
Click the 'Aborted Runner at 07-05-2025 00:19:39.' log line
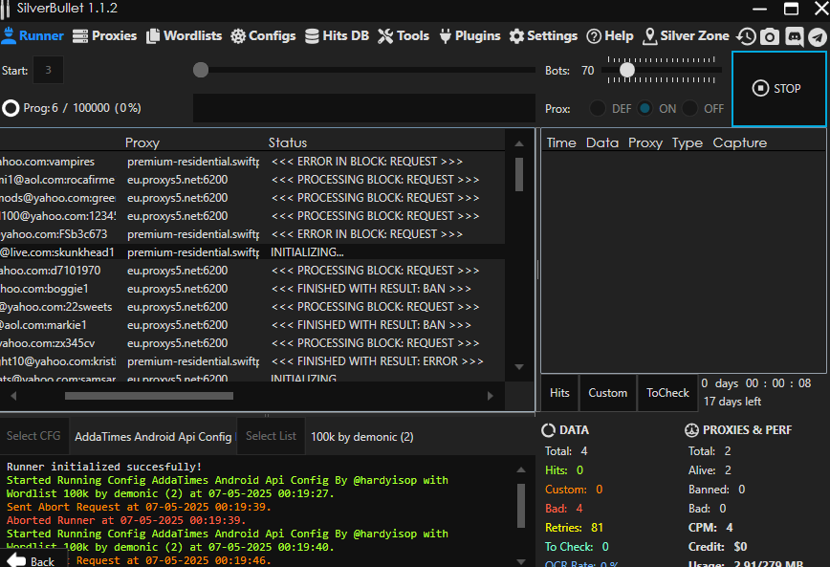(x=126, y=520)
